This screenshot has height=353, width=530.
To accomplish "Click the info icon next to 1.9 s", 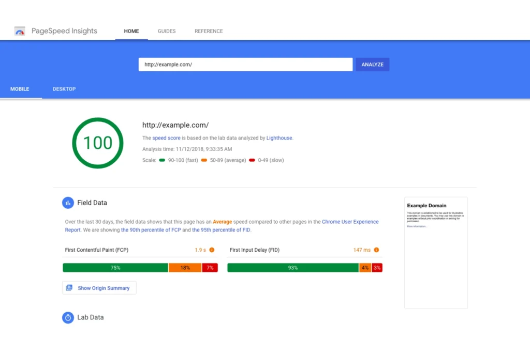I will pos(212,250).
